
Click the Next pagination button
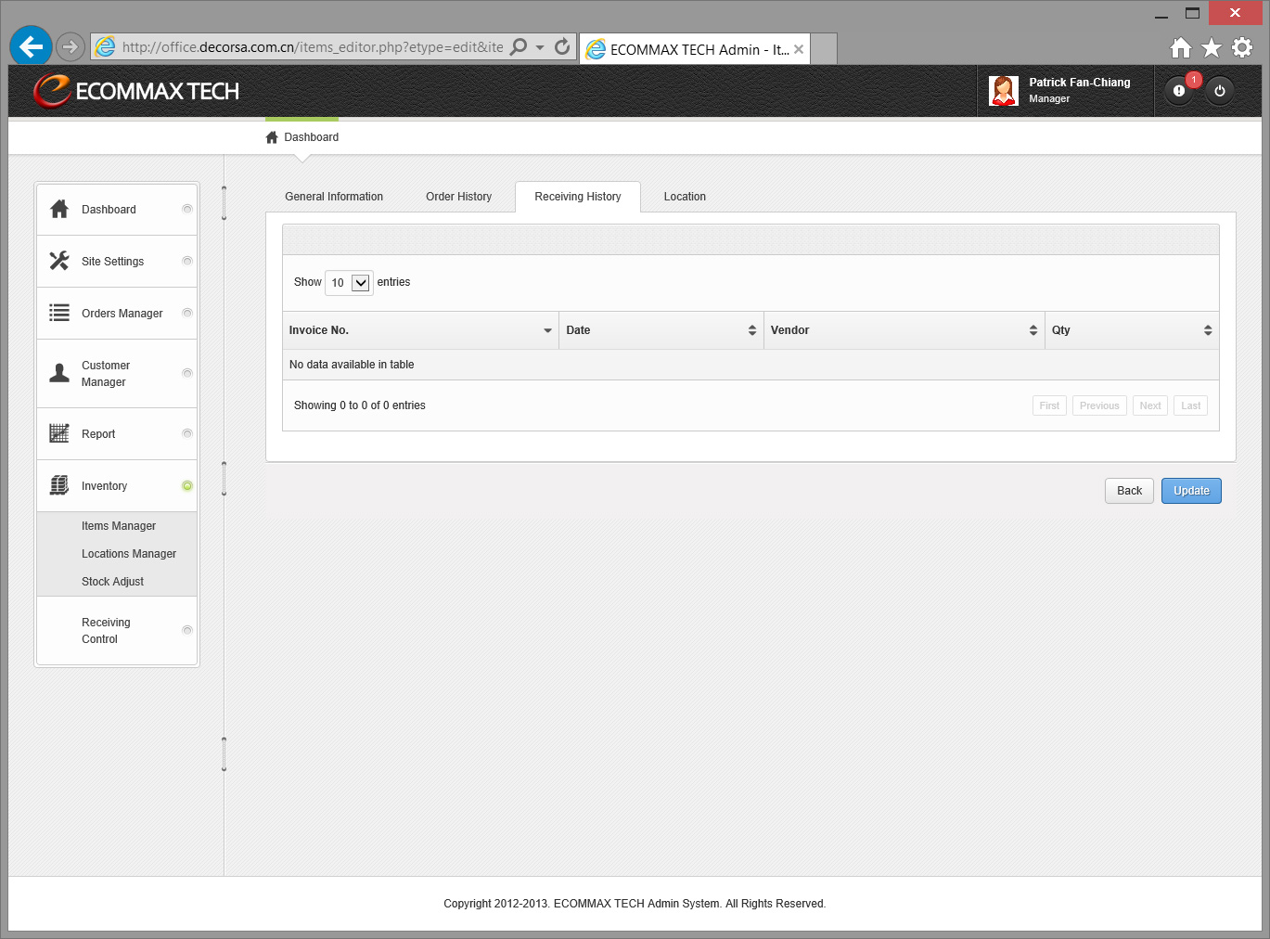(x=1150, y=405)
